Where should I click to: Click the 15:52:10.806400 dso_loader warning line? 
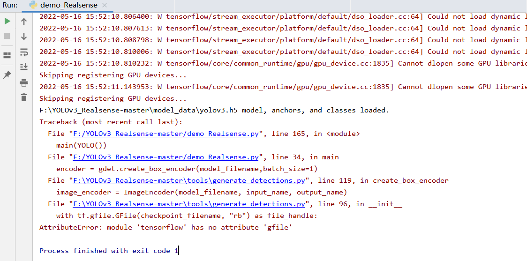click(283, 16)
